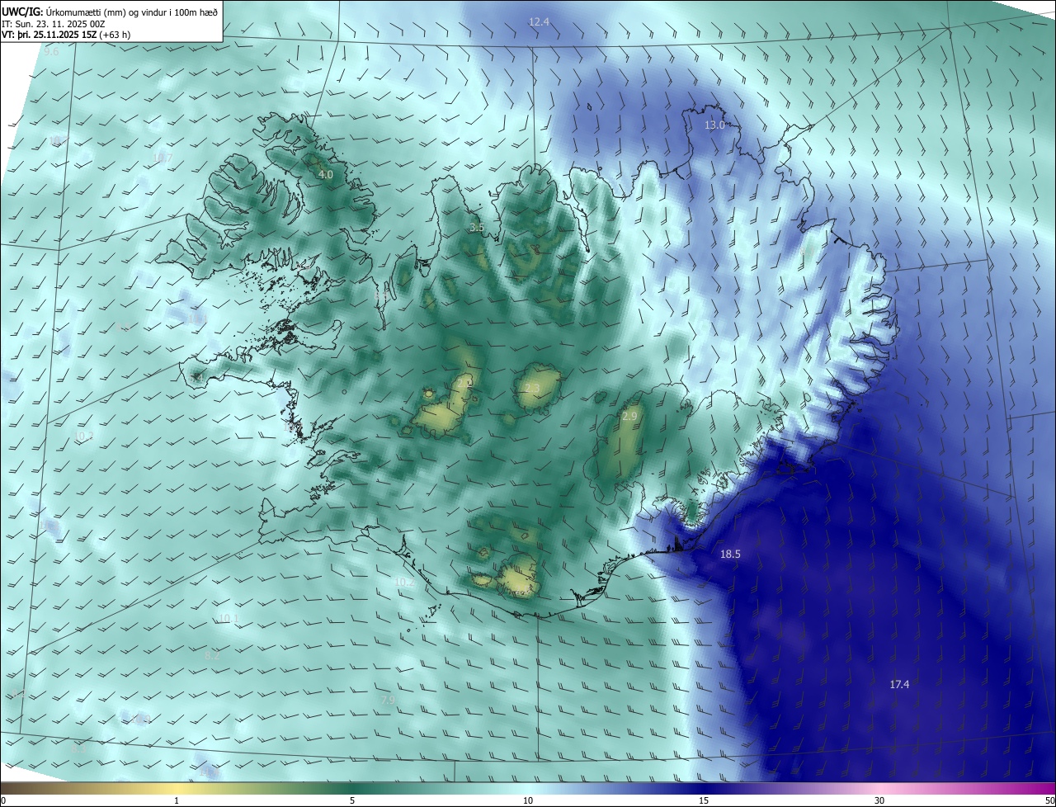Click the colorbar tick label 30

[x=879, y=800]
